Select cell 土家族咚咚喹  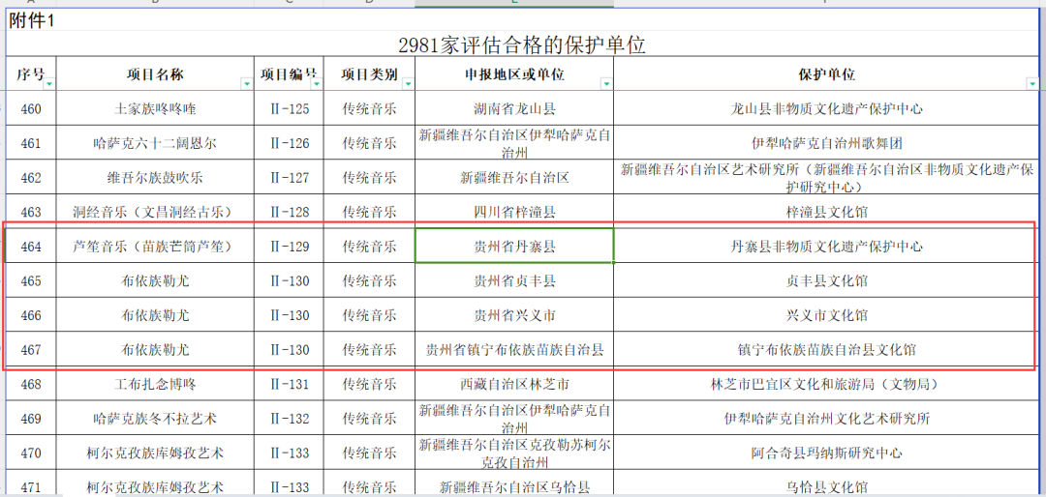(155, 109)
